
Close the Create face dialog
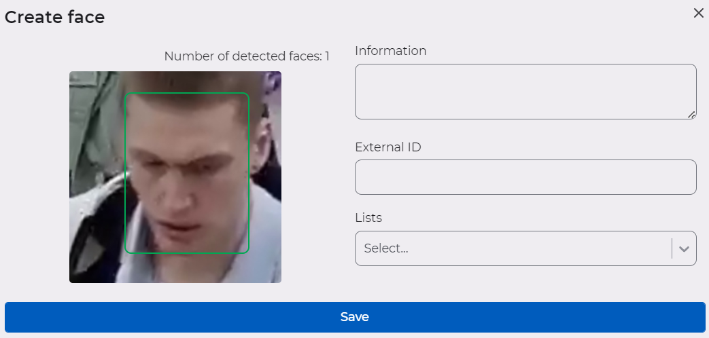pyautogui.click(x=698, y=13)
